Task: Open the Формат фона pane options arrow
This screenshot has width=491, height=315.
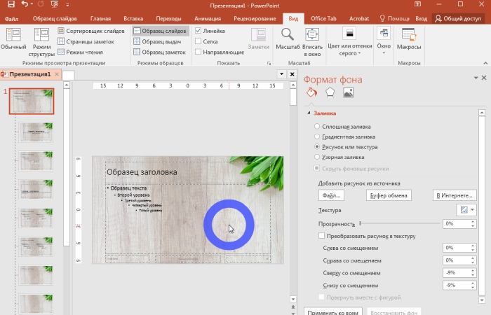Action: click(x=476, y=78)
